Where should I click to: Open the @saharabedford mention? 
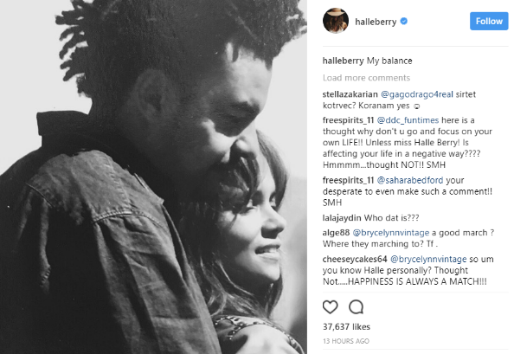point(410,180)
